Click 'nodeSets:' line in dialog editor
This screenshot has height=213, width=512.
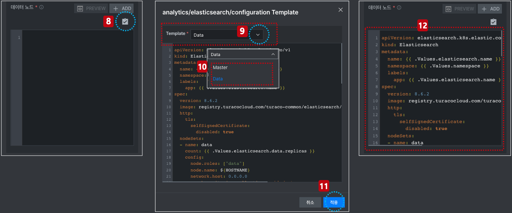click(x=192, y=138)
